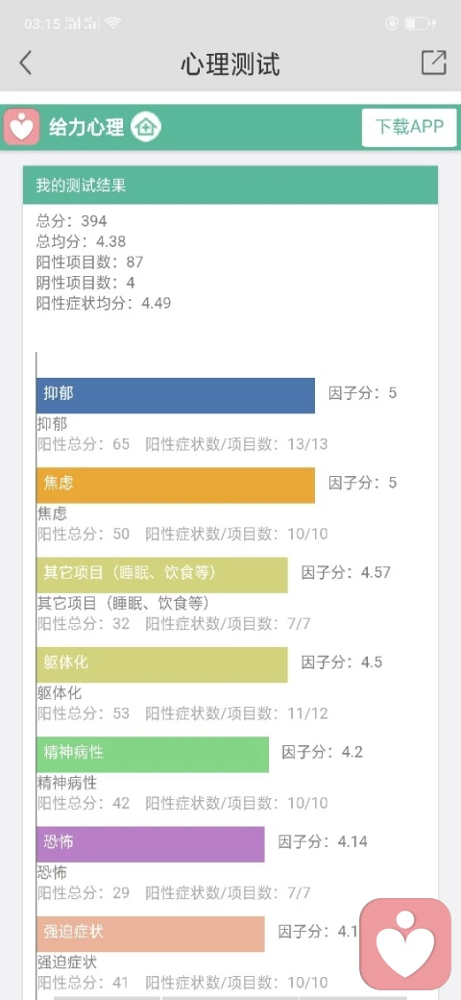The height and width of the screenshot is (1000, 461).
Task: Tap the purple 恐怖 bar
Action: tap(150, 844)
